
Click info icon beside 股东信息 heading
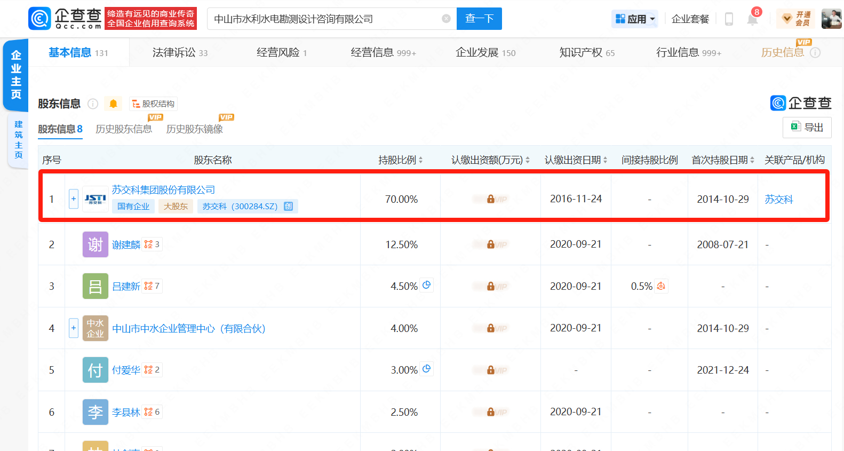pyautogui.click(x=93, y=104)
